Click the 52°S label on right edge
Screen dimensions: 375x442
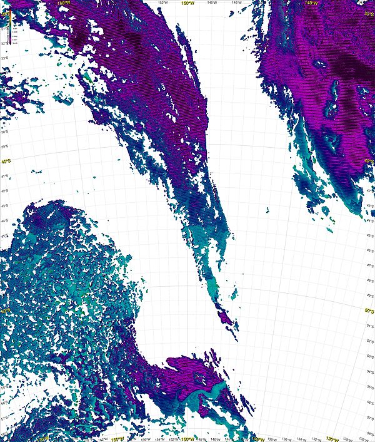[371, 341]
